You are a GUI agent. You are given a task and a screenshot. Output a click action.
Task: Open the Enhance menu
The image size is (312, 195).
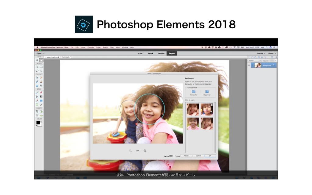[x=91, y=47]
